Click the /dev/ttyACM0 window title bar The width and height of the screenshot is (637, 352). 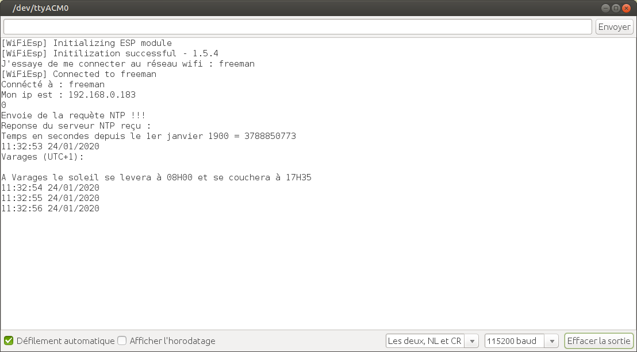click(x=287, y=8)
